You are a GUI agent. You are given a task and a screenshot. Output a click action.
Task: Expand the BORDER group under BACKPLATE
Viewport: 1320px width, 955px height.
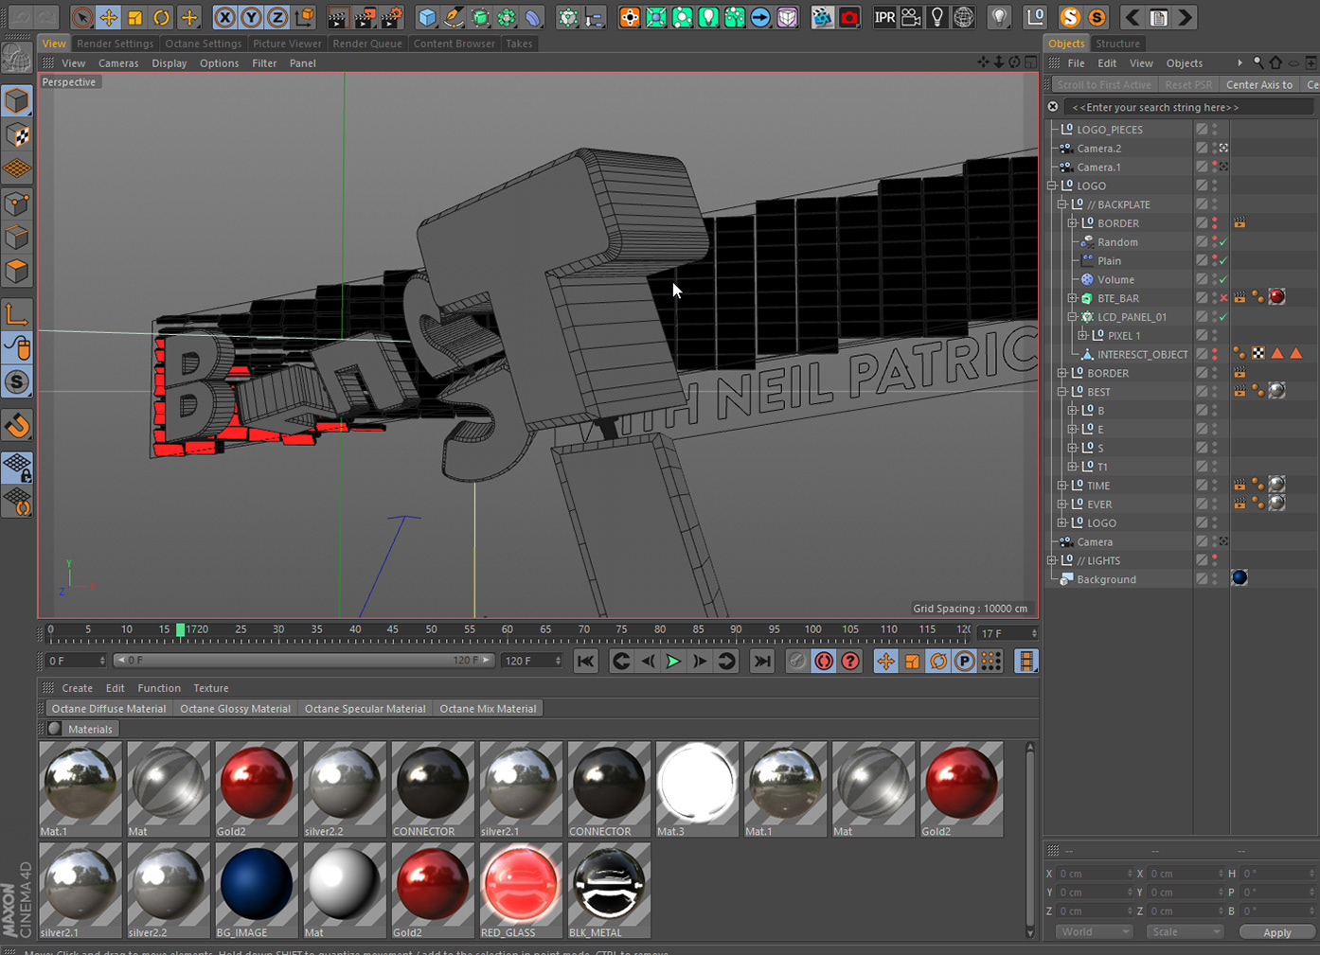[1073, 223]
